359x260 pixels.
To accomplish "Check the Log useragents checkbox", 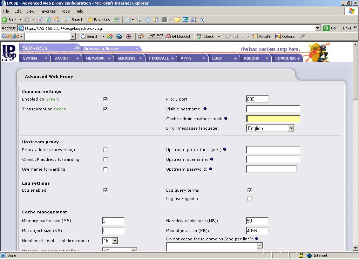I will coord(250,199).
